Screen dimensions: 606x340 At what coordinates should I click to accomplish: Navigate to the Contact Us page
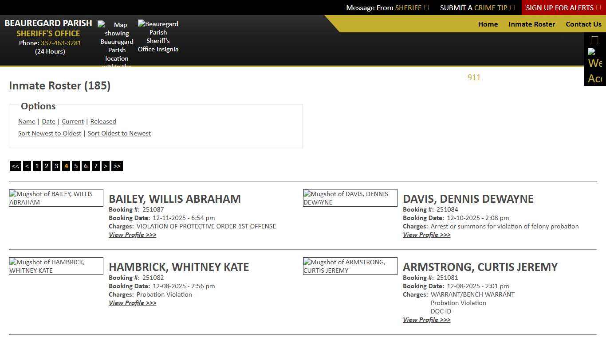pyautogui.click(x=583, y=24)
